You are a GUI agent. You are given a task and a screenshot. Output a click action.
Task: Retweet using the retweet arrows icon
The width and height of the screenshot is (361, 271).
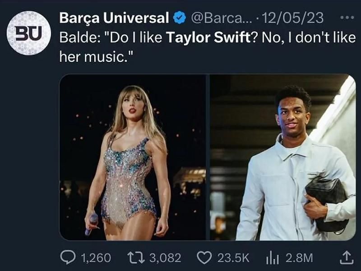(x=136, y=257)
